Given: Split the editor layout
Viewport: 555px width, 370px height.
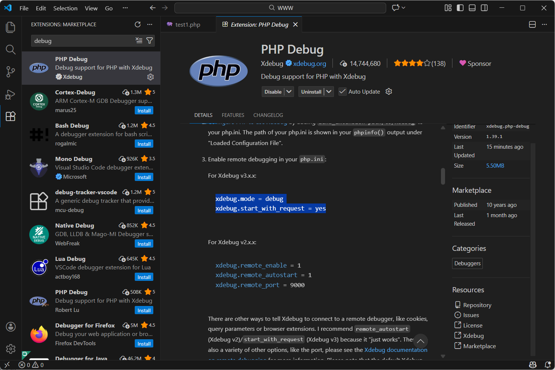Looking at the screenshot, I should (532, 24).
